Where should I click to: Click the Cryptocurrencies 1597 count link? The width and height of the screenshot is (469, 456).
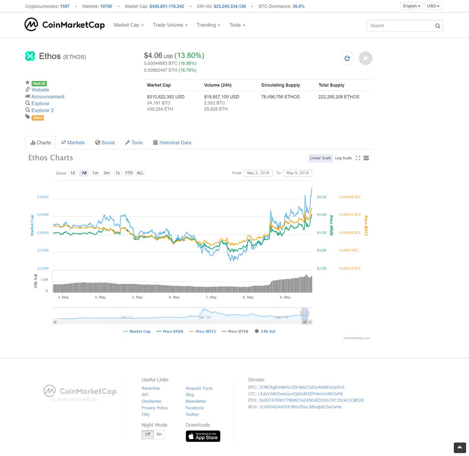click(64, 6)
